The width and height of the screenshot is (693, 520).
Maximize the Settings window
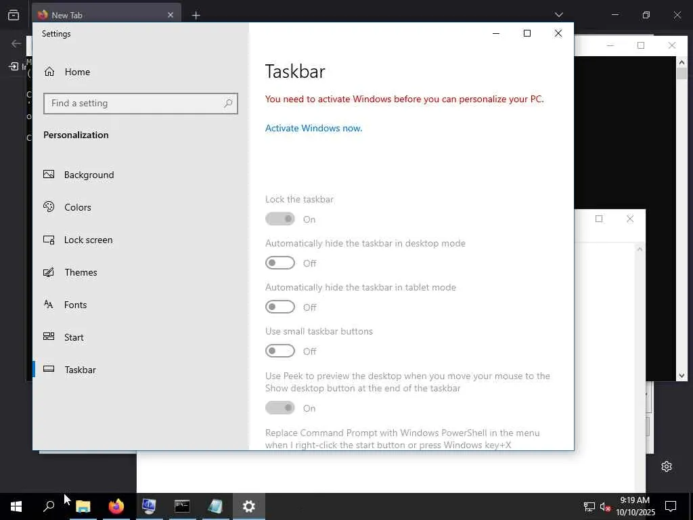click(527, 33)
